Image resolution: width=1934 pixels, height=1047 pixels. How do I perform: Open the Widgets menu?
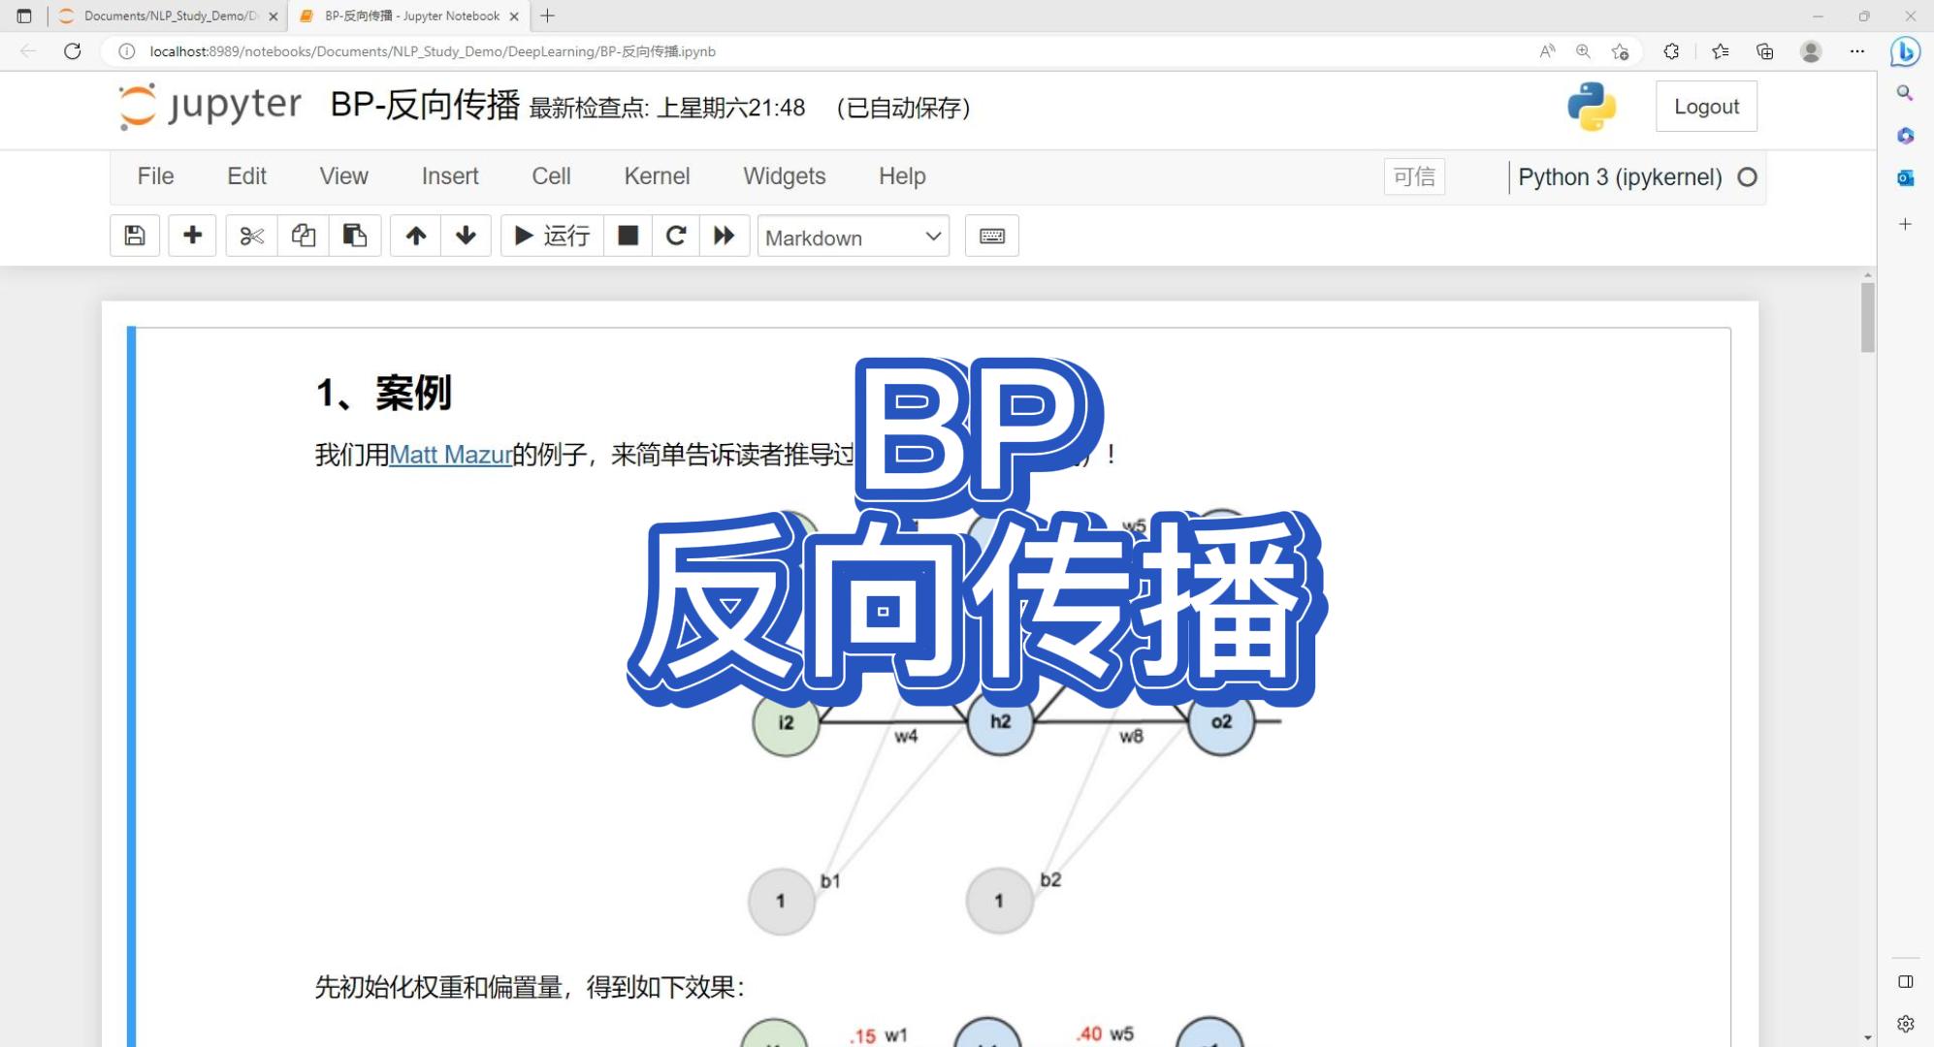coord(784,176)
